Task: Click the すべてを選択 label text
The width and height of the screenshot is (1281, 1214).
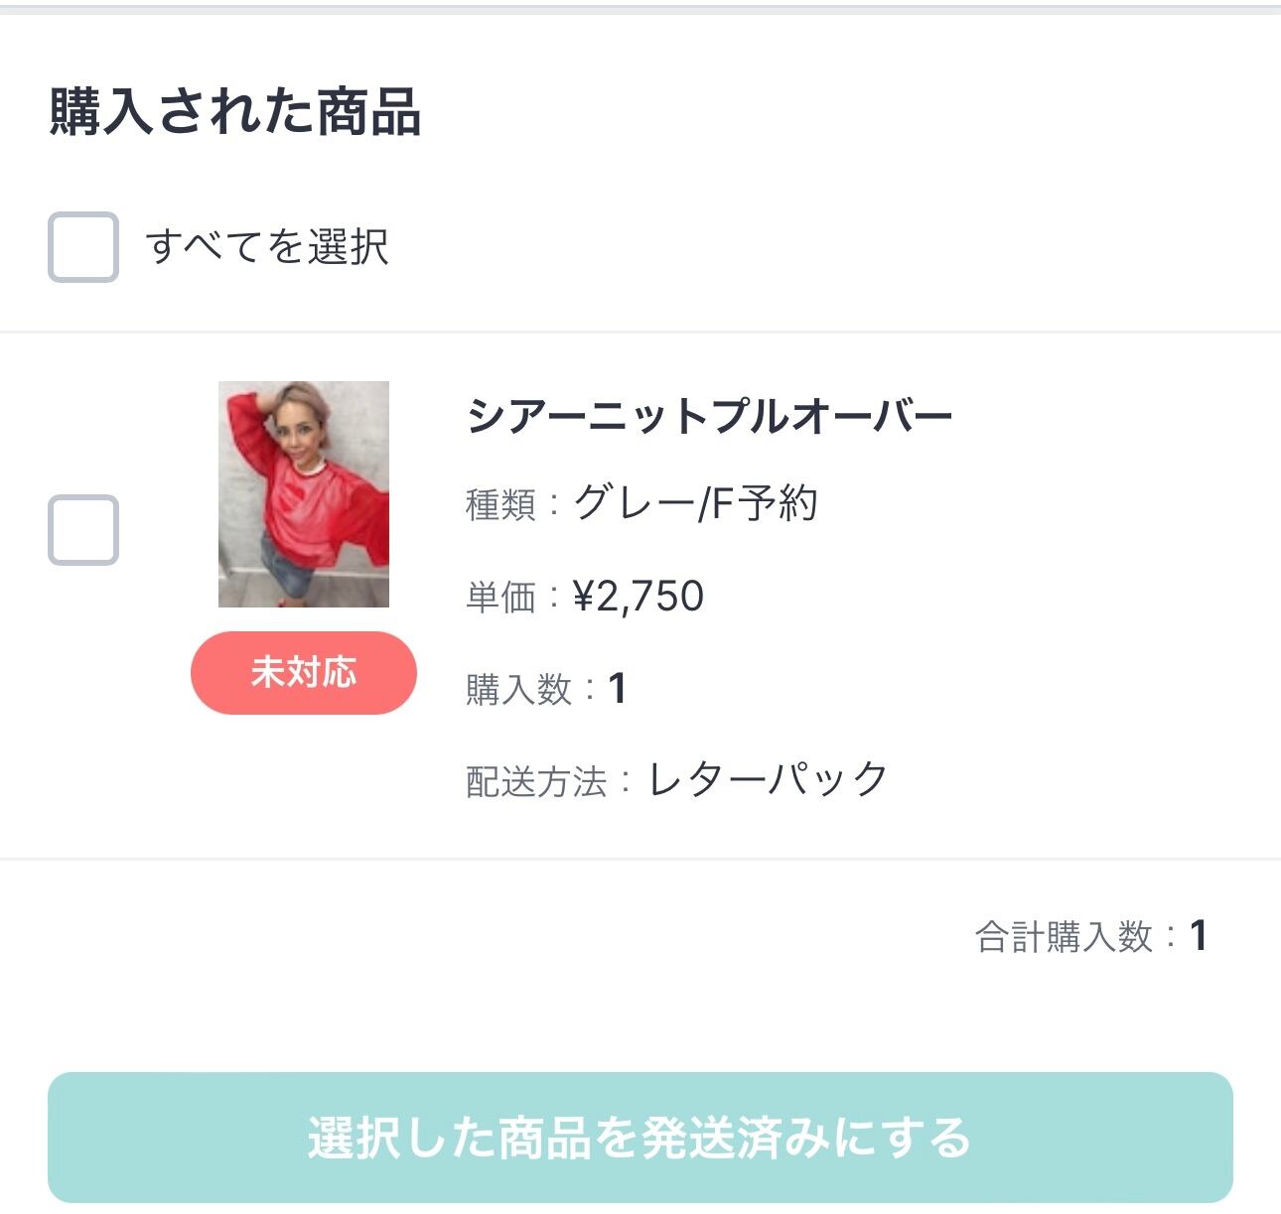Action: tap(266, 247)
